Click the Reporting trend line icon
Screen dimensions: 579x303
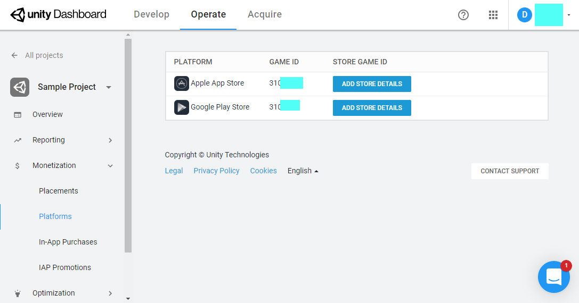point(18,140)
